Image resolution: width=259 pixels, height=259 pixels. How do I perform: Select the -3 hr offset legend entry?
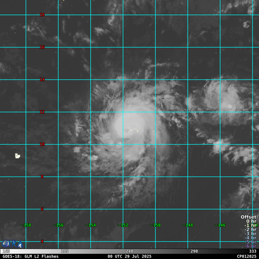tap(250, 234)
